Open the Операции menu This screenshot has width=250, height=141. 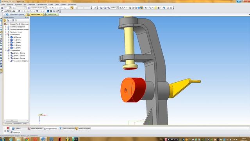coord(31,4)
